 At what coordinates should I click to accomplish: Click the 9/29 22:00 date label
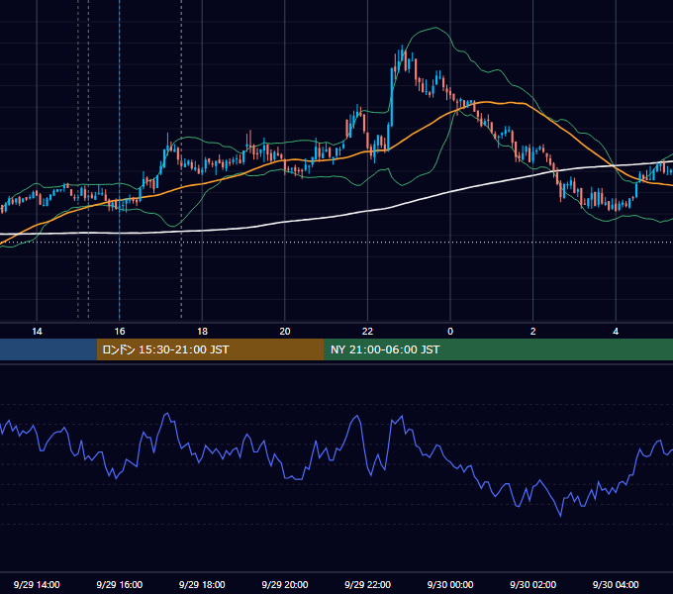(x=367, y=584)
